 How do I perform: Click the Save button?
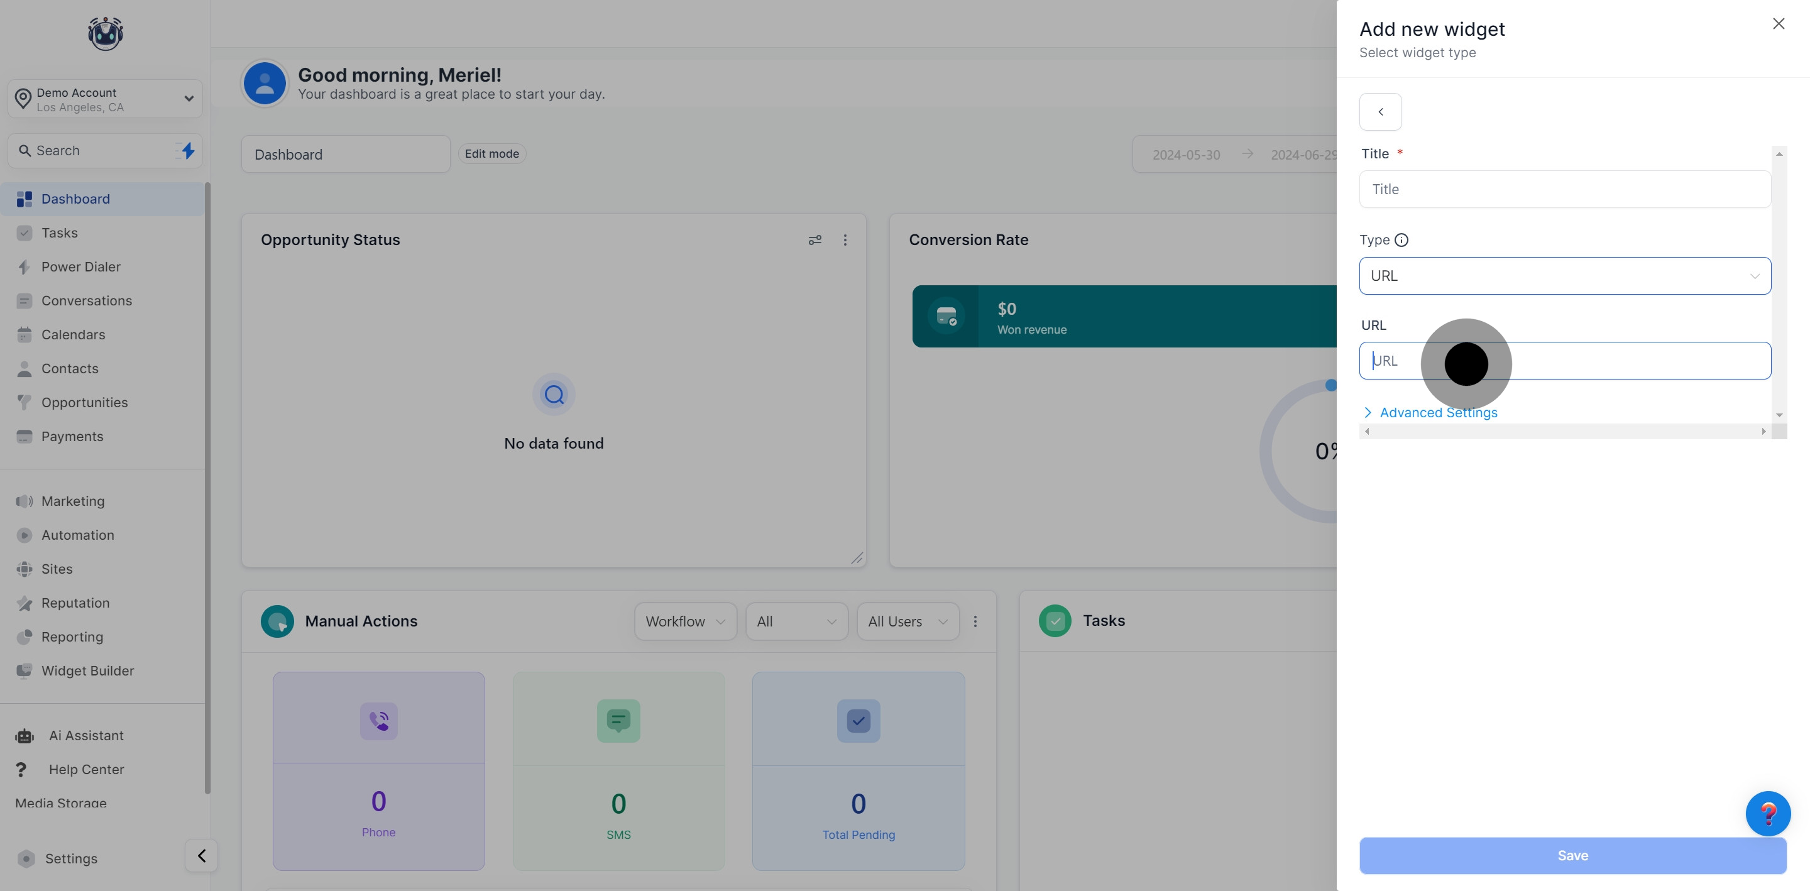1572,856
